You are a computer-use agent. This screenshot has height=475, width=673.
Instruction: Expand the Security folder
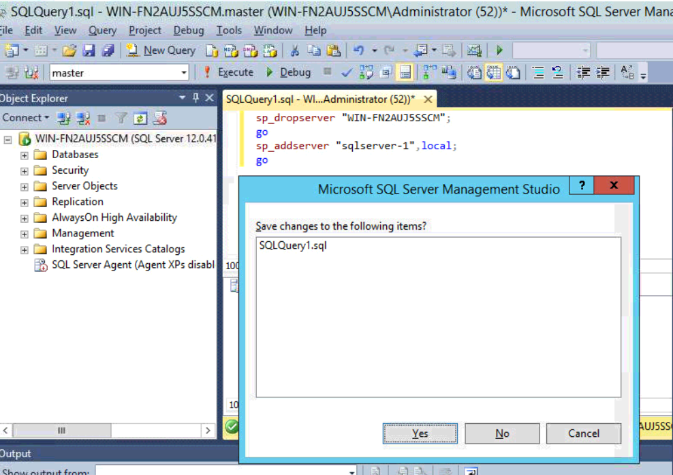tap(24, 171)
